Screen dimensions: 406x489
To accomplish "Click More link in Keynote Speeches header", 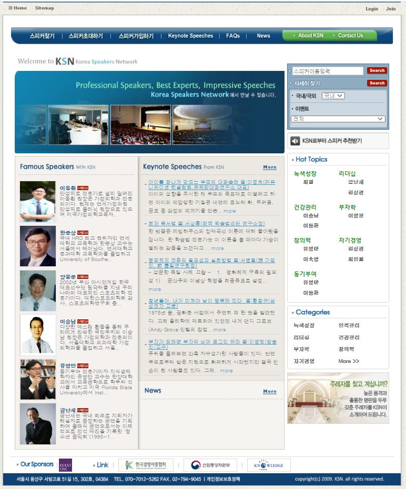I will (x=269, y=167).
